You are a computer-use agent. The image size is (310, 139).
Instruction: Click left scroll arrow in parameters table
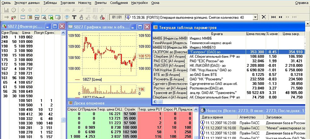coord(155,102)
